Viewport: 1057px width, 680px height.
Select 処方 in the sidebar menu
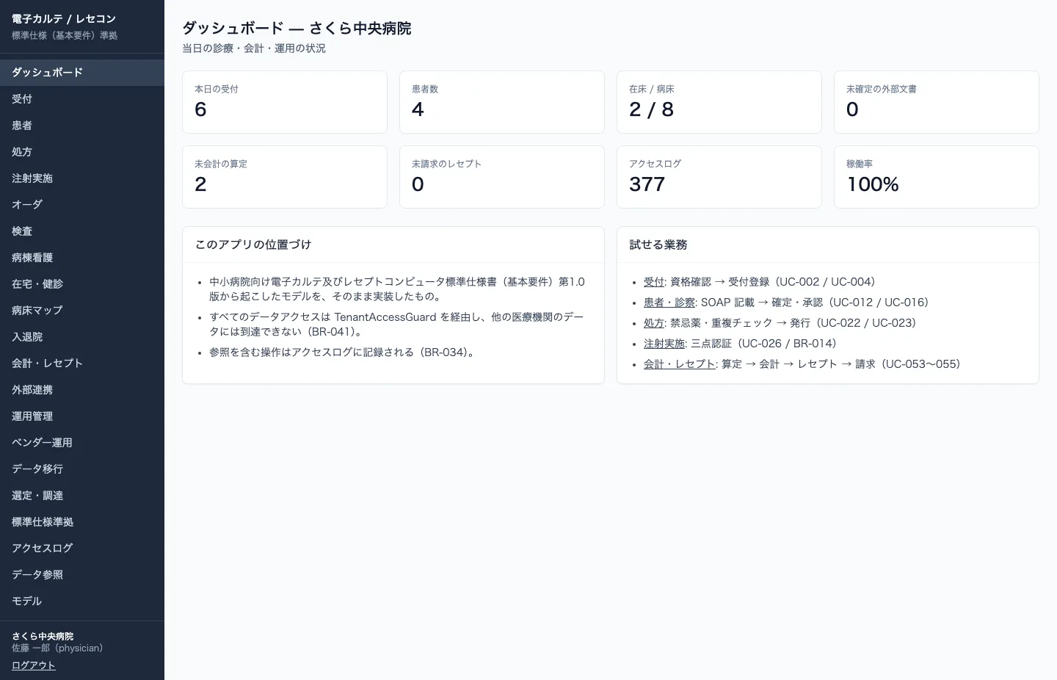coord(82,152)
